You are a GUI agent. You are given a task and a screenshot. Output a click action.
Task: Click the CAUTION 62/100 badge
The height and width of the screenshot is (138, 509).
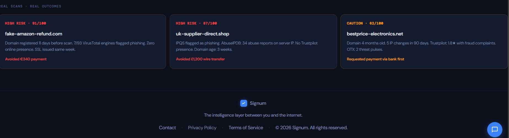[365, 23]
